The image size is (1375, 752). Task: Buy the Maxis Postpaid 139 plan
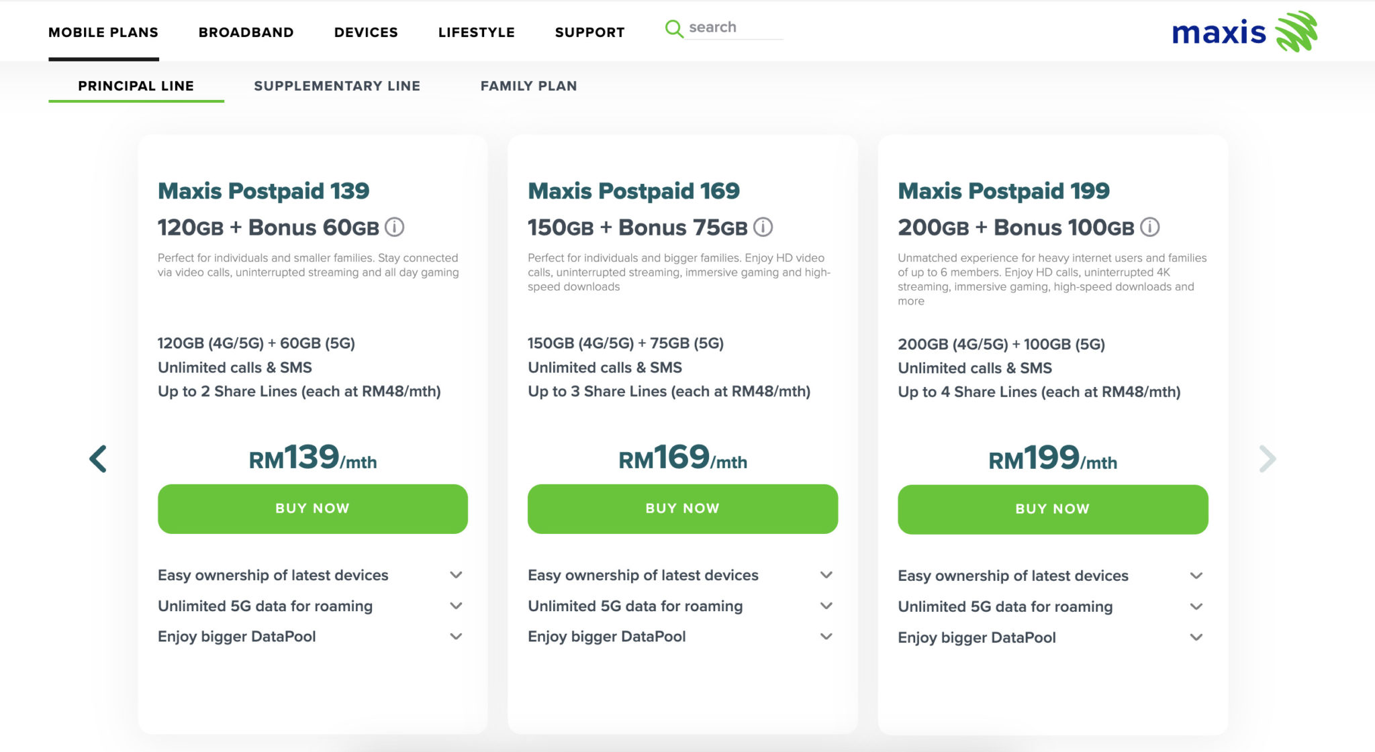pos(312,508)
